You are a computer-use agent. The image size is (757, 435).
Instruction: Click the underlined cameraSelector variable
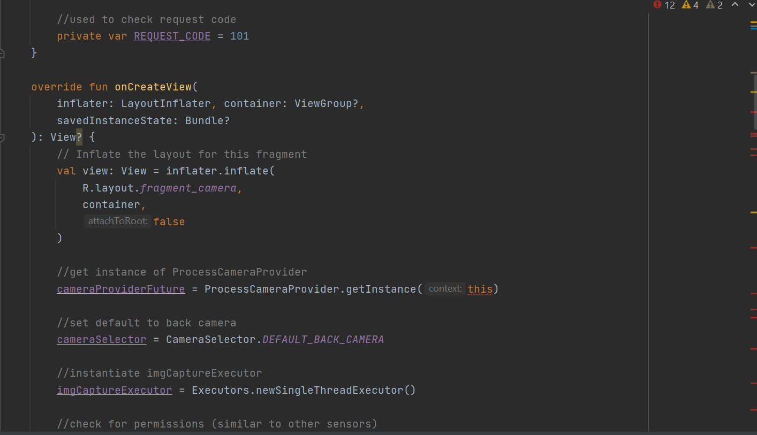click(x=102, y=339)
